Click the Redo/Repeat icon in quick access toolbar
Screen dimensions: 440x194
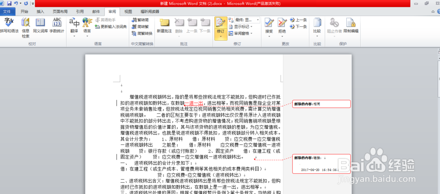click(26, 4)
